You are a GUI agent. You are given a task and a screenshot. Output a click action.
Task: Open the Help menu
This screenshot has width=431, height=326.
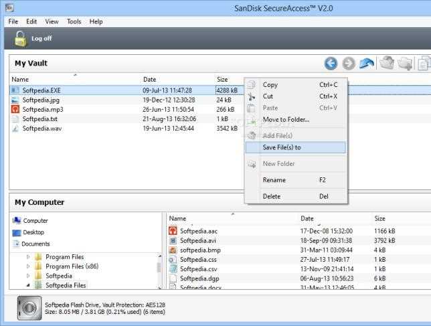point(96,21)
